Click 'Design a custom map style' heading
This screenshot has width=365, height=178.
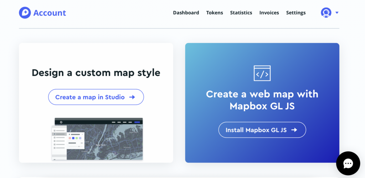(96, 73)
